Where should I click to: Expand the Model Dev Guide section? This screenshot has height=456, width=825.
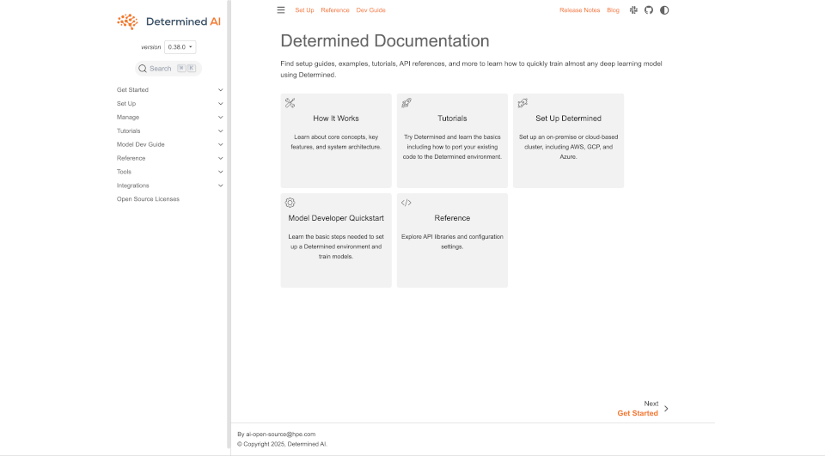click(x=220, y=145)
